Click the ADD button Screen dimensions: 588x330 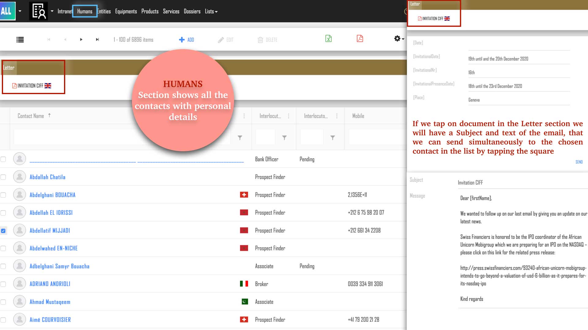pyautogui.click(x=187, y=40)
